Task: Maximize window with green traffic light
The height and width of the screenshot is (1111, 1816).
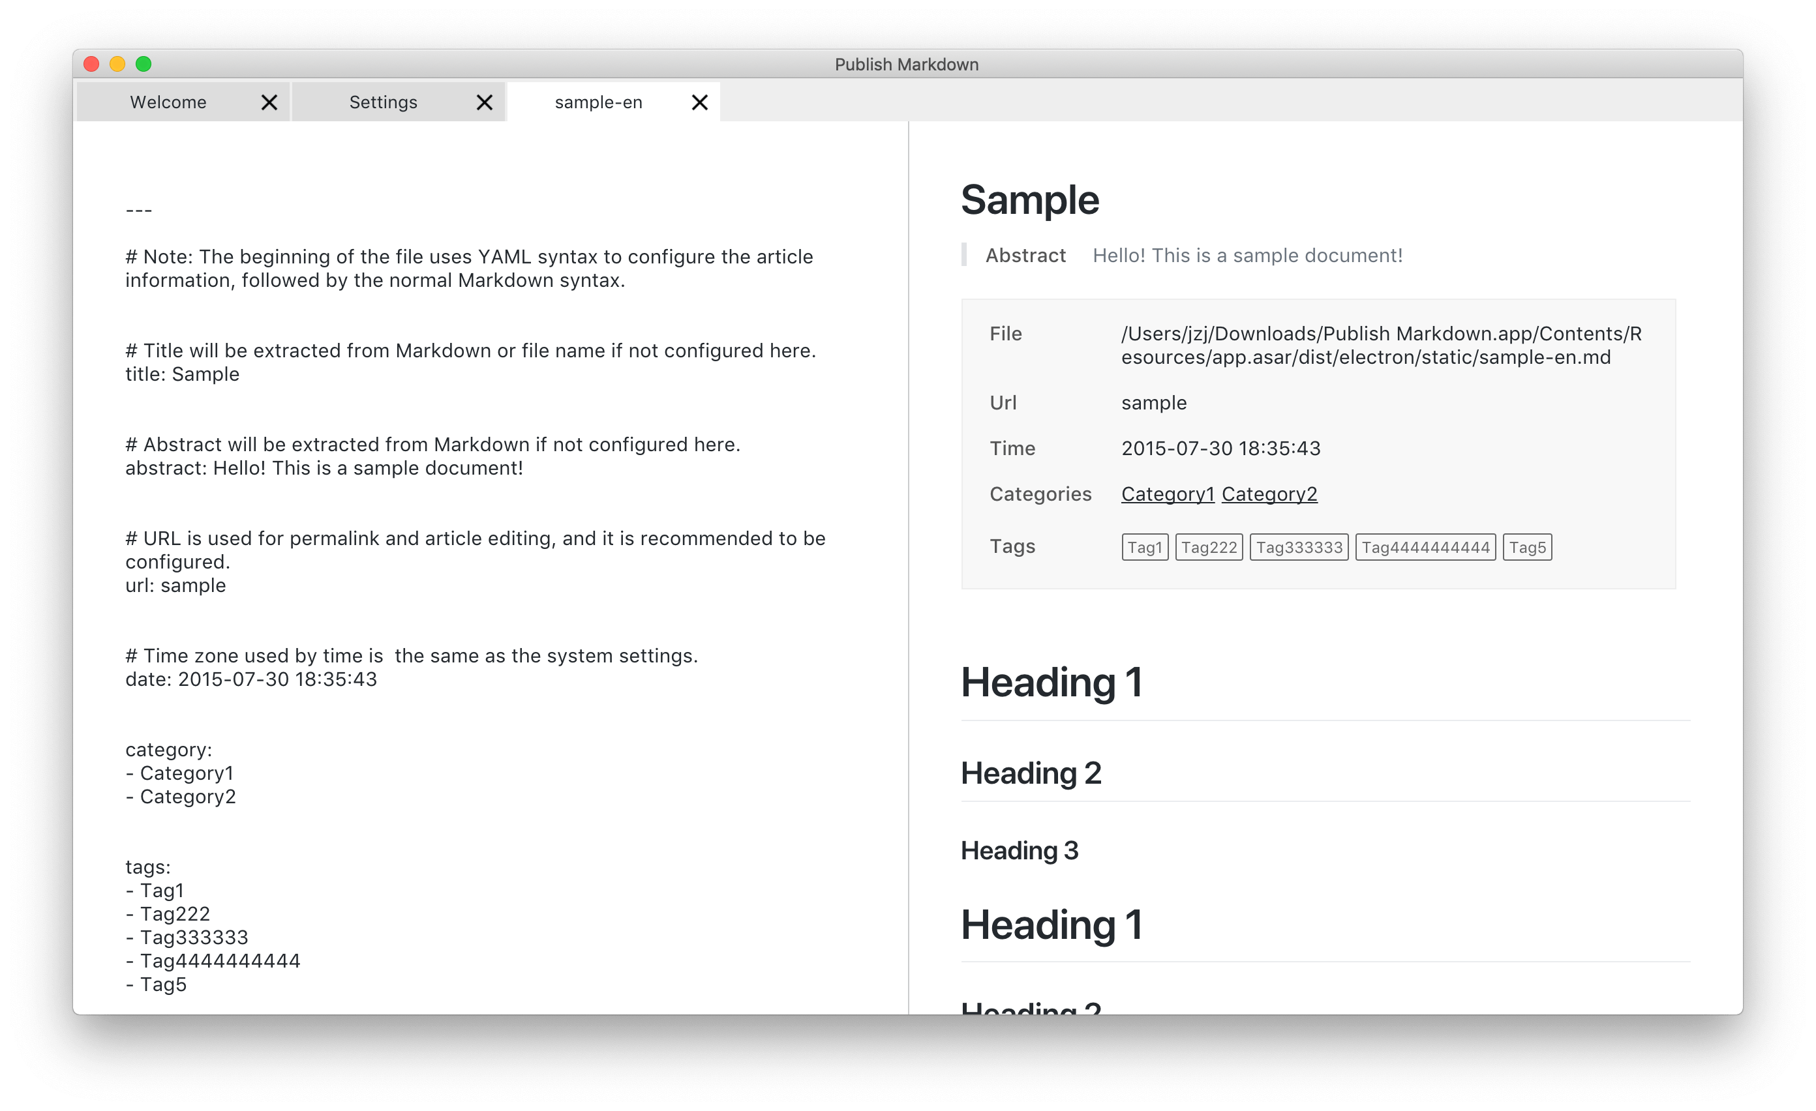Action: 144,64
